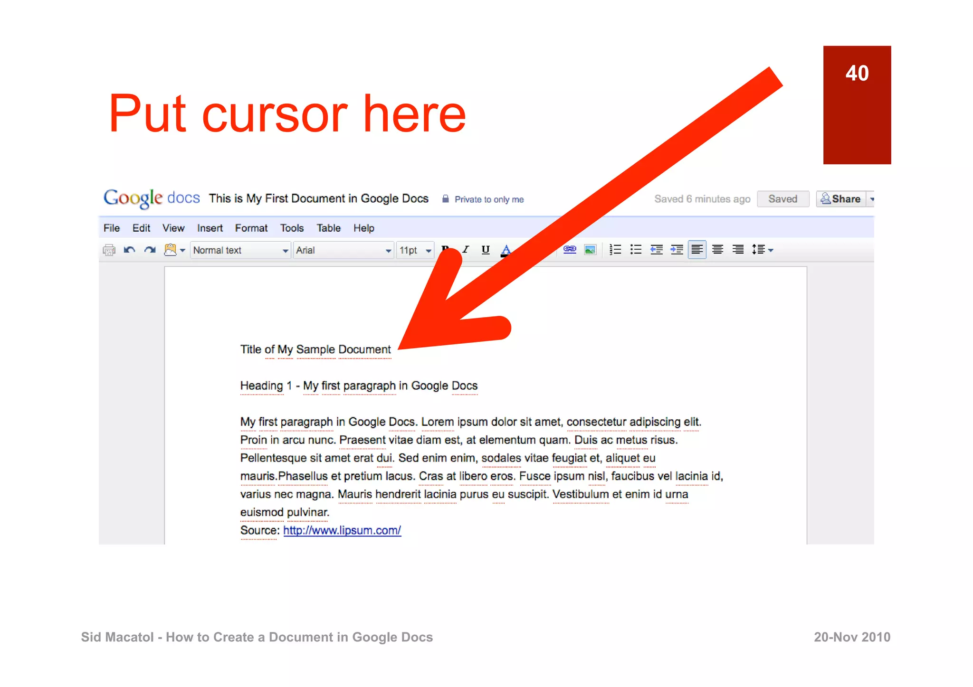
Task: Open the View menu
Action: pos(173,228)
